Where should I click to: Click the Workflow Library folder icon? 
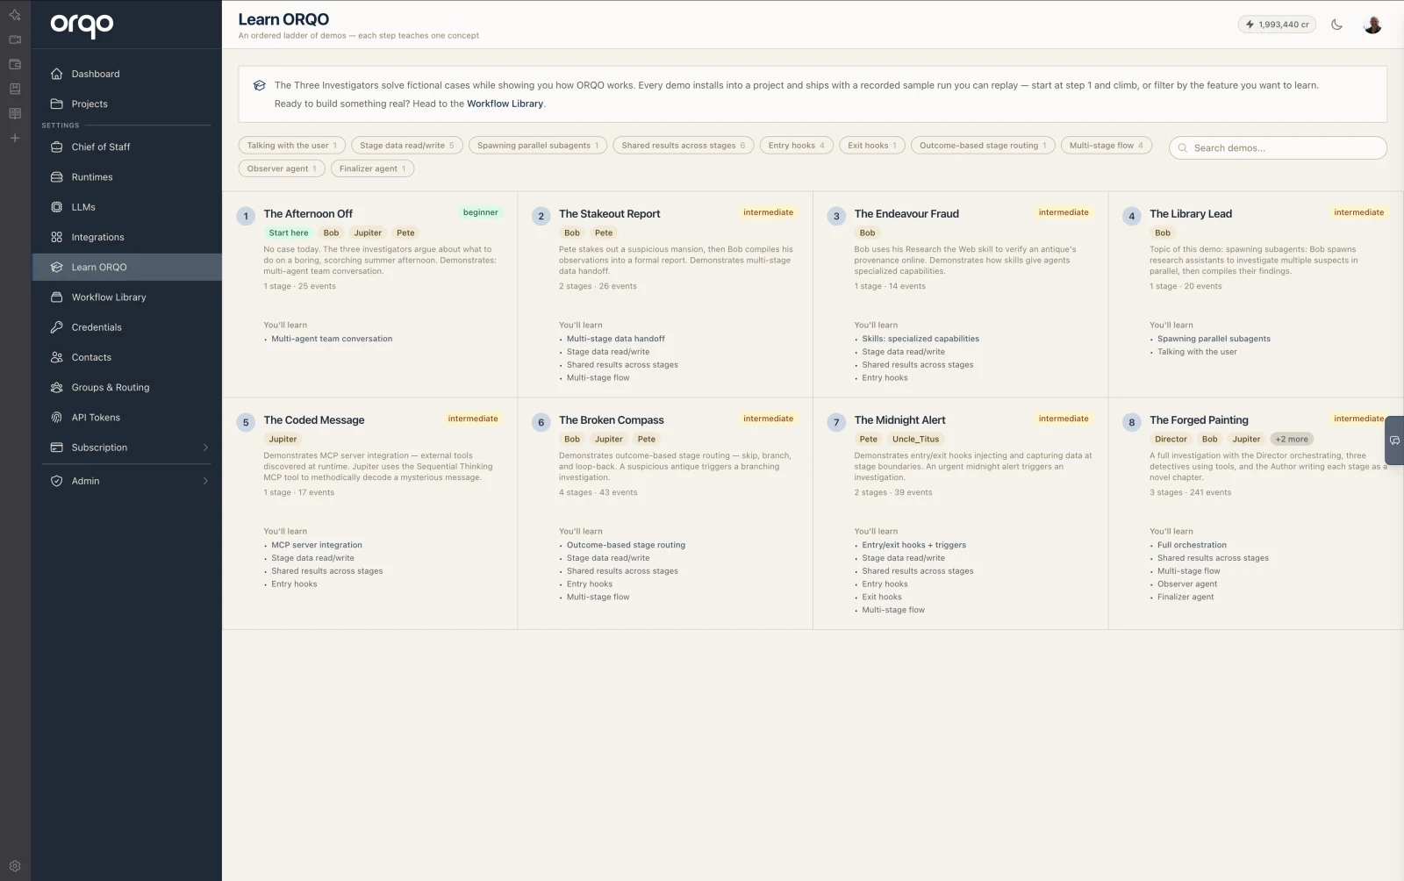[57, 297]
